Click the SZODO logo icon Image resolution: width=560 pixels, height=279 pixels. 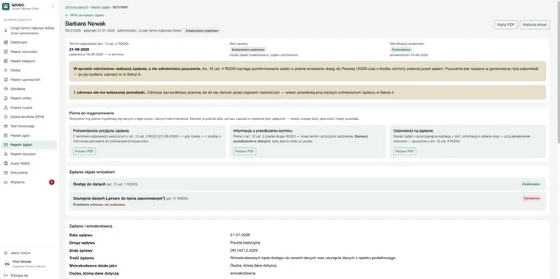(6, 7)
